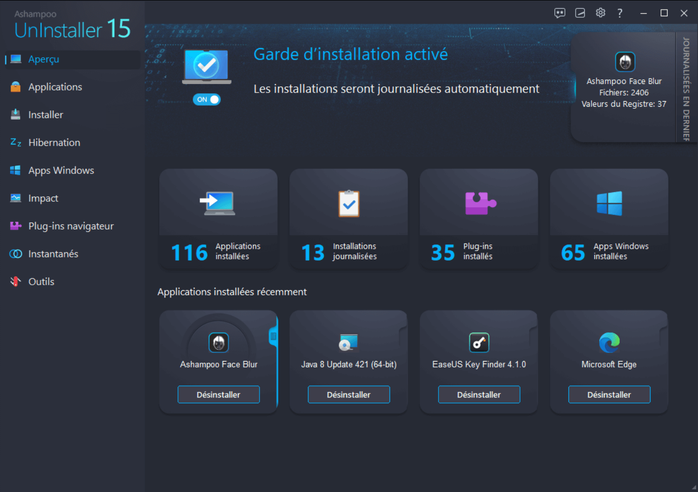The width and height of the screenshot is (698, 492).
Task: Select the Impact sidebar item
Action: 72,198
